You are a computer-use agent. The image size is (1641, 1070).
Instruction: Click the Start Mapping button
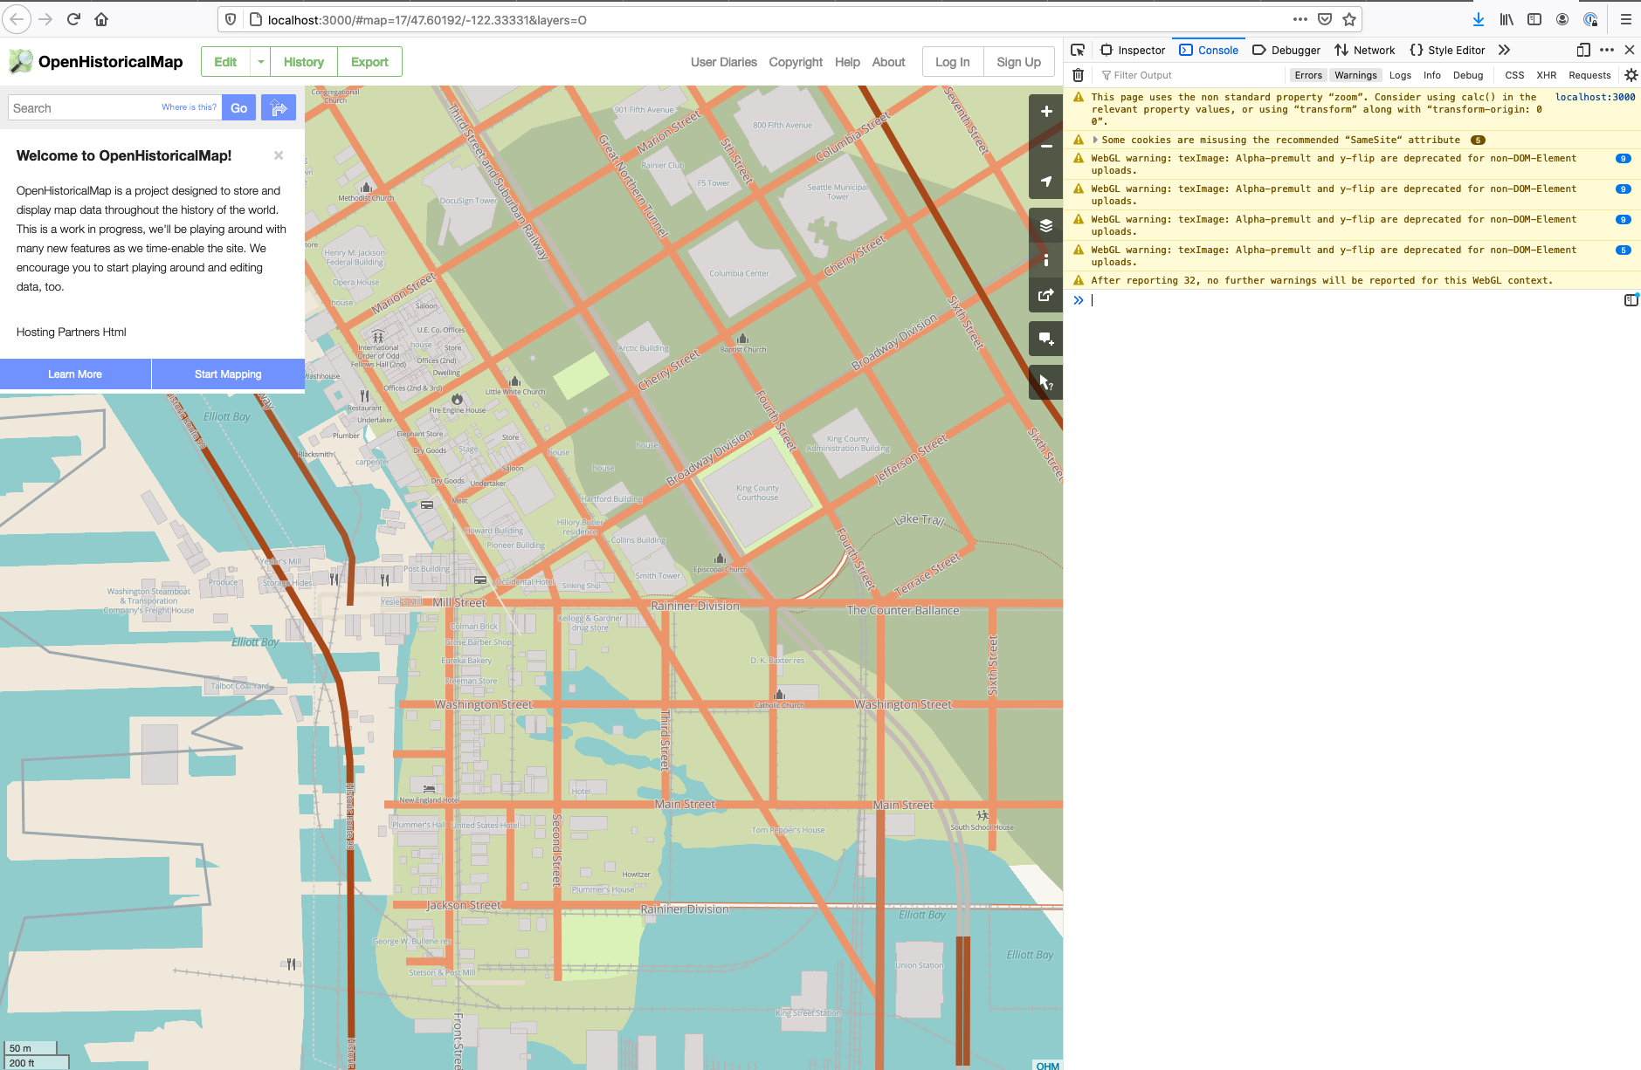tap(228, 374)
